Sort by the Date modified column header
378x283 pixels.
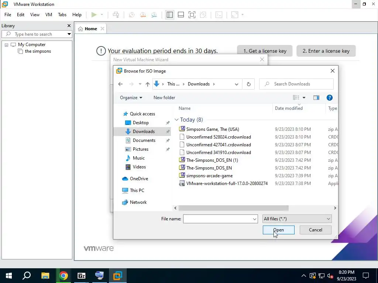(289, 108)
